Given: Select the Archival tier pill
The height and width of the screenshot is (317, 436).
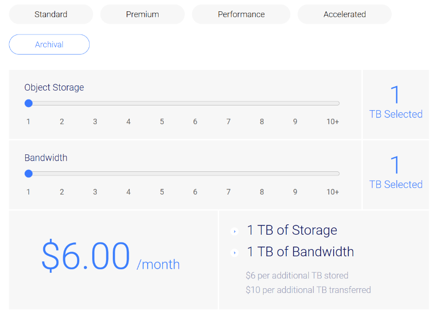Looking at the screenshot, I should tap(49, 44).
